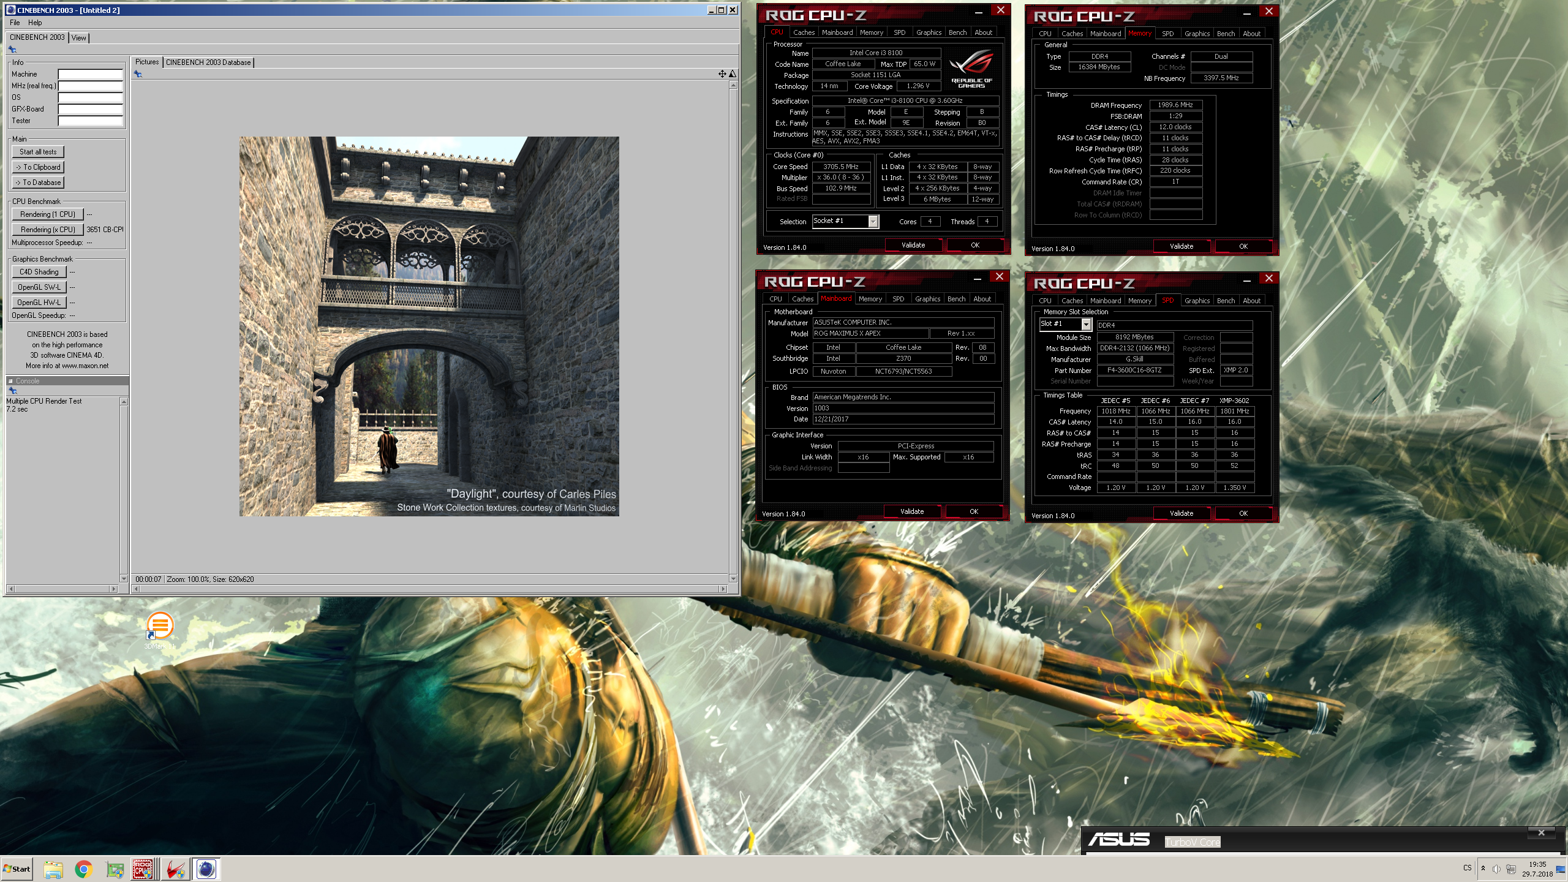
Task: Click OK in CPU-Z Memory tab window
Action: (x=1243, y=246)
